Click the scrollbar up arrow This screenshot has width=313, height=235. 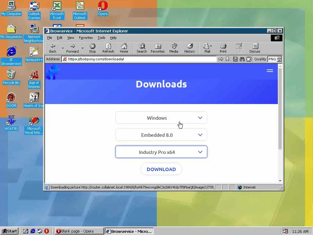tap(280, 66)
